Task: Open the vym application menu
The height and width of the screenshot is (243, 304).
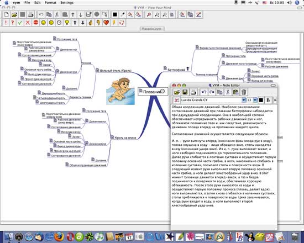Action: (17, 3)
